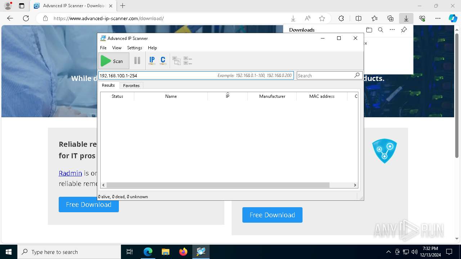Open the Windows Start menu
Viewport: 461px width, 259px height.
click(9, 252)
